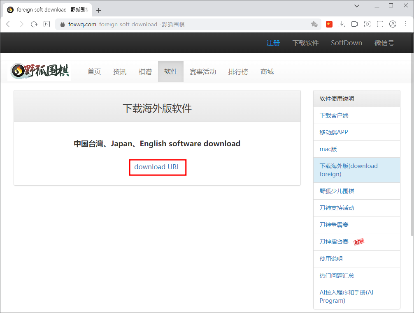Viewport: 414px width, 313px height.
Task: Click the N icon beside reload
Action: [47, 24]
